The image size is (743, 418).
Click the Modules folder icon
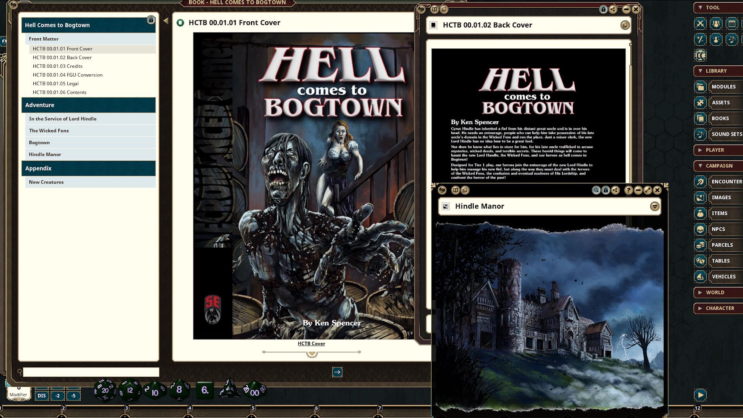[700, 87]
